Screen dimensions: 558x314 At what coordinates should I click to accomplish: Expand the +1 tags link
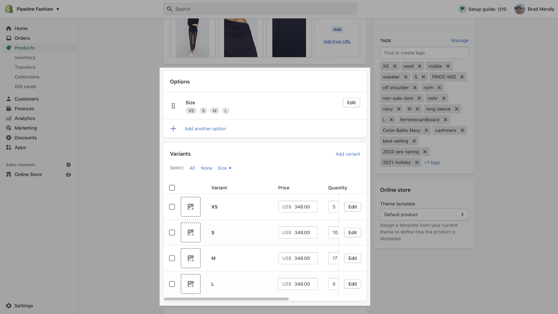(432, 162)
